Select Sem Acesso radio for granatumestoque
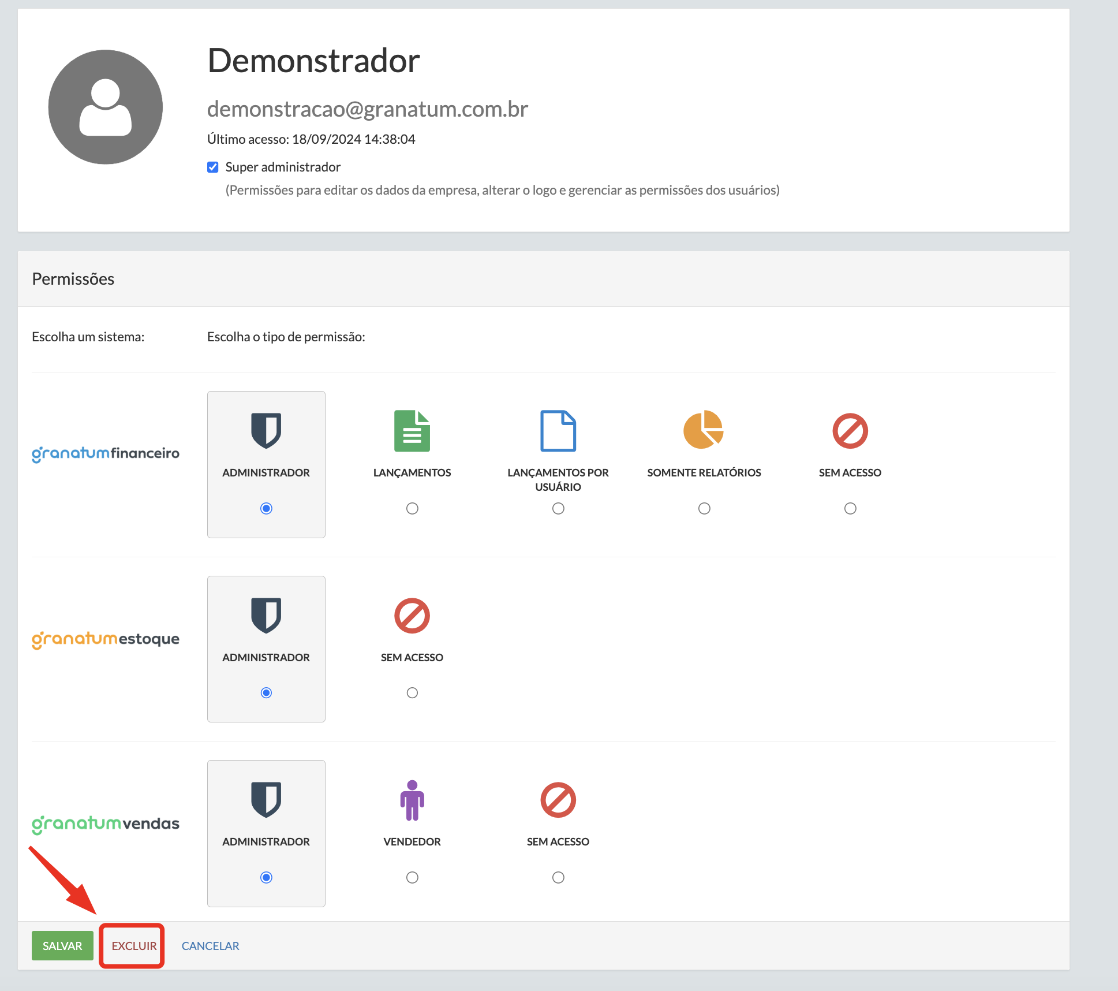Viewport: 1118px width, 991px height. click(412, 692)
